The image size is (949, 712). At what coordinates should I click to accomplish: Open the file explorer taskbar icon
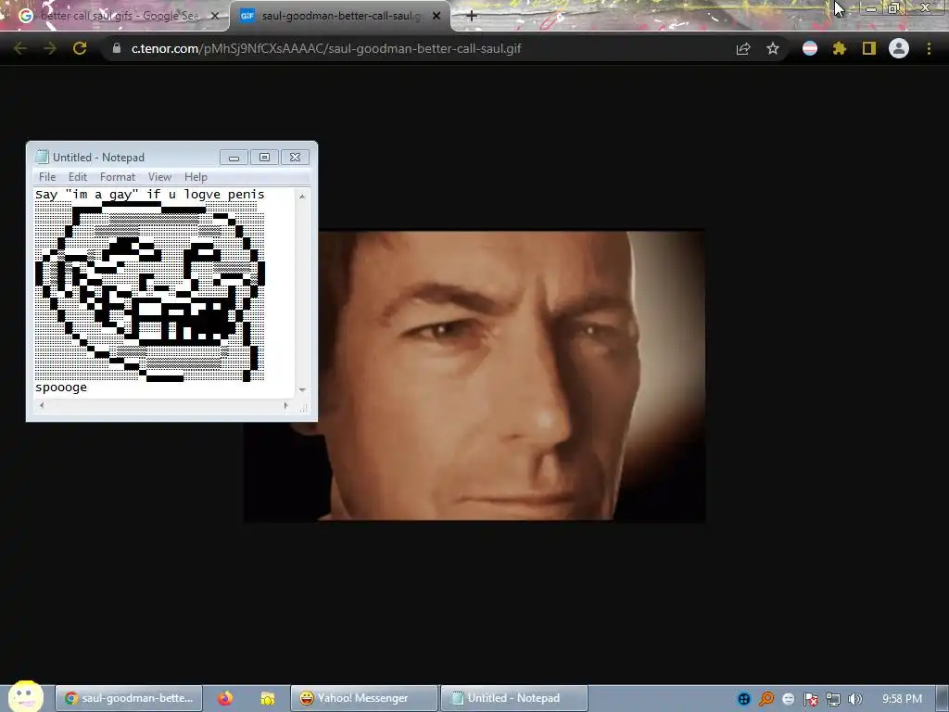tap(268, 698)
